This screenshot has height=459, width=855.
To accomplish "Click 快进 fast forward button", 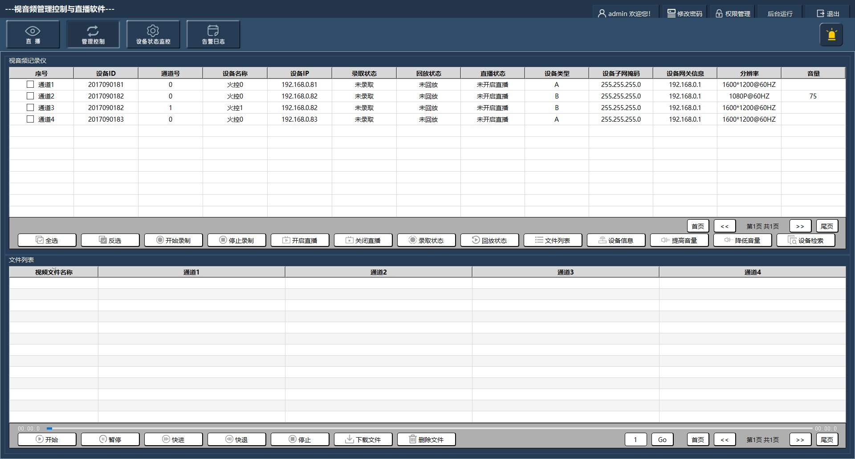I will pos(174,439).
